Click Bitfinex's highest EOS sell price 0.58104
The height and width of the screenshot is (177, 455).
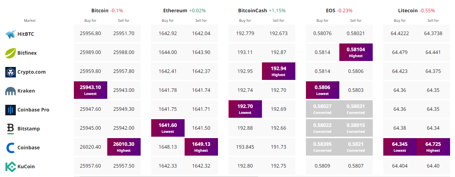[x=356, y=52]
